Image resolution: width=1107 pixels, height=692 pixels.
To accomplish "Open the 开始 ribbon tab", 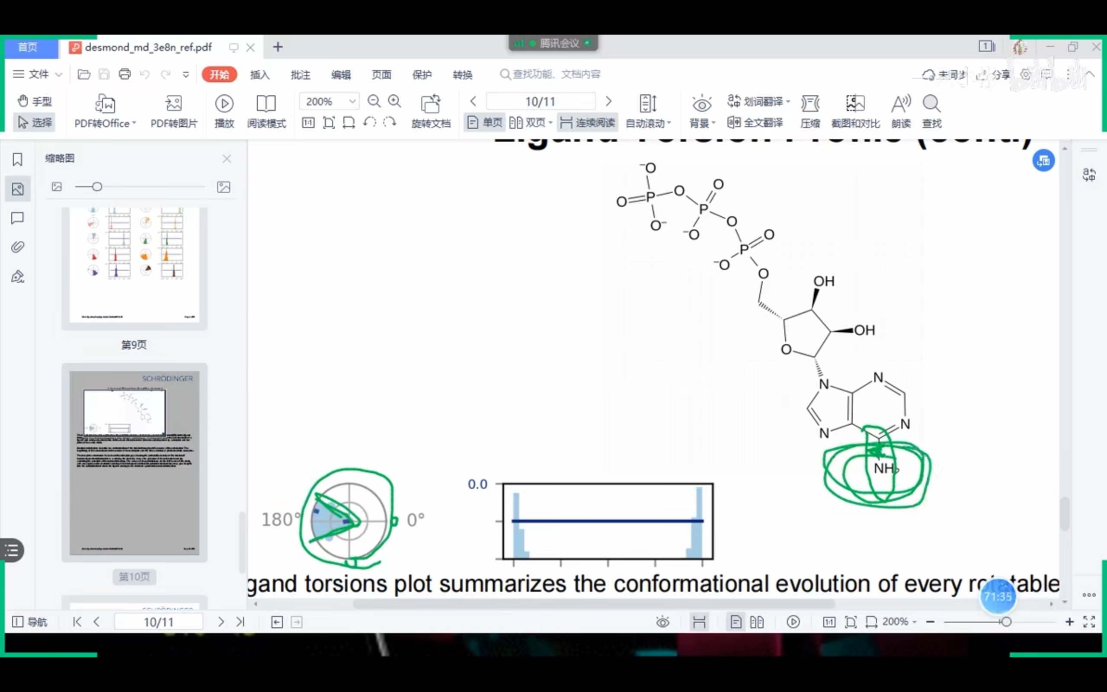I will point(220,74).
